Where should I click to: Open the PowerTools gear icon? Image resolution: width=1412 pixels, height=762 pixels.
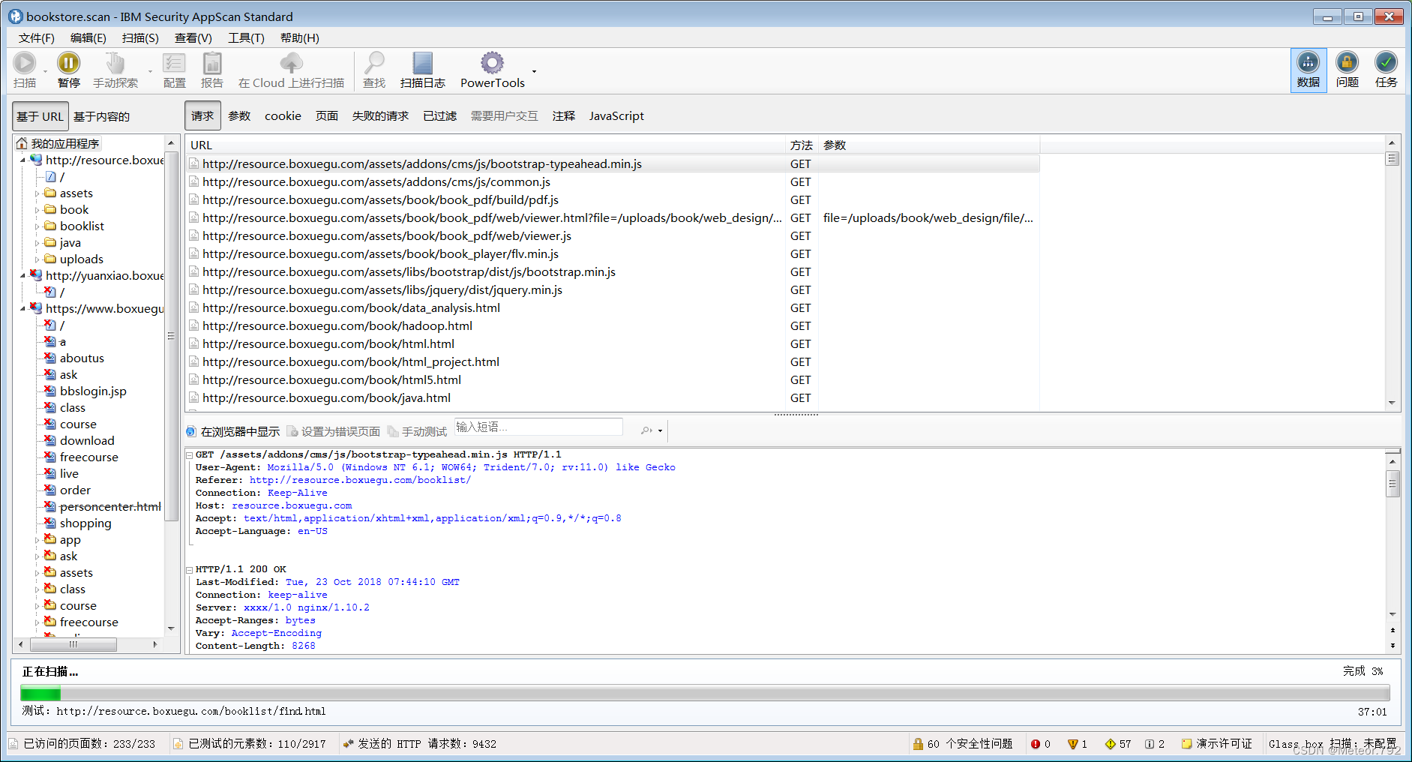(x=493, y=63)
